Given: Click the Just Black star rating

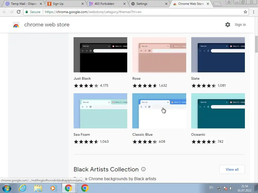Looking at the screenshot, I should coord(86,85).
